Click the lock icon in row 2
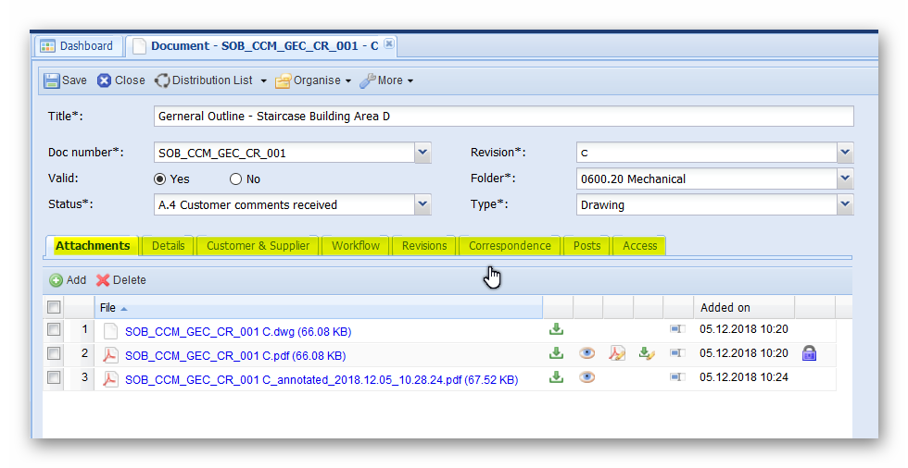This screenshot has width=908, height=468. tap(809, 353)
